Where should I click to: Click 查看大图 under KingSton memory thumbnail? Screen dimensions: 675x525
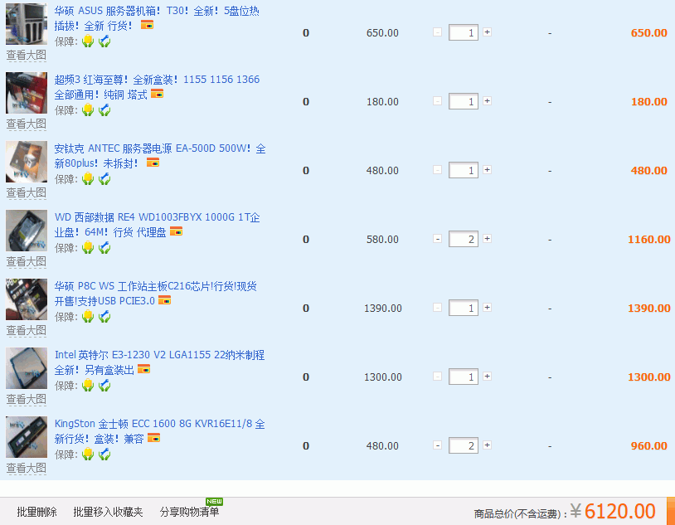click(x=27, y=468)
